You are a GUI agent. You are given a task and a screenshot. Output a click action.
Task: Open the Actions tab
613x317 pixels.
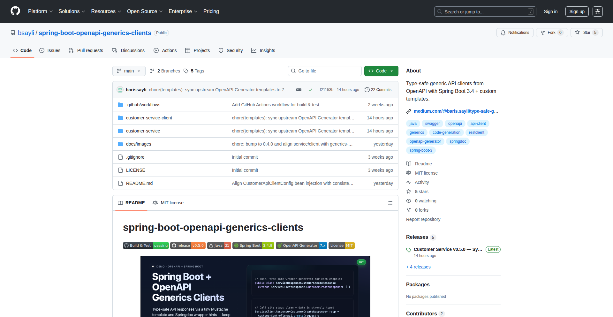[x=165, y=50]
